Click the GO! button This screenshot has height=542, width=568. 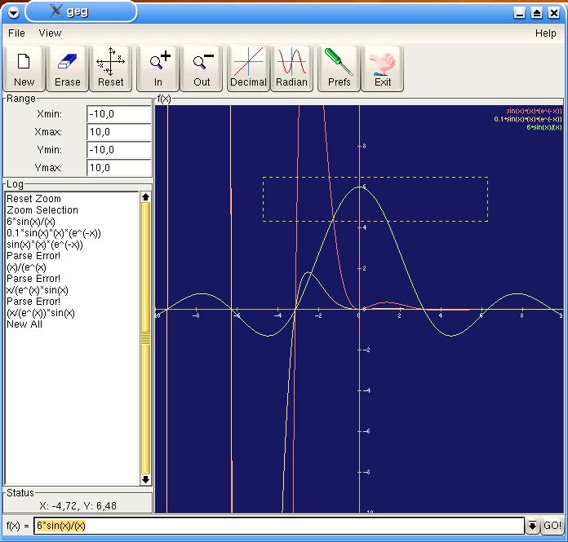(552, 526)
